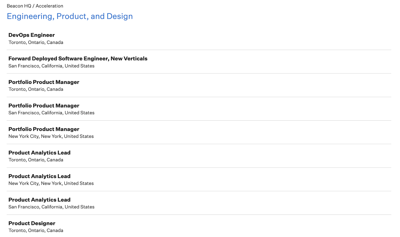
Task: Click the Beacon HQ / Acceleration breadcrumb text
Action: pos(35,6)
